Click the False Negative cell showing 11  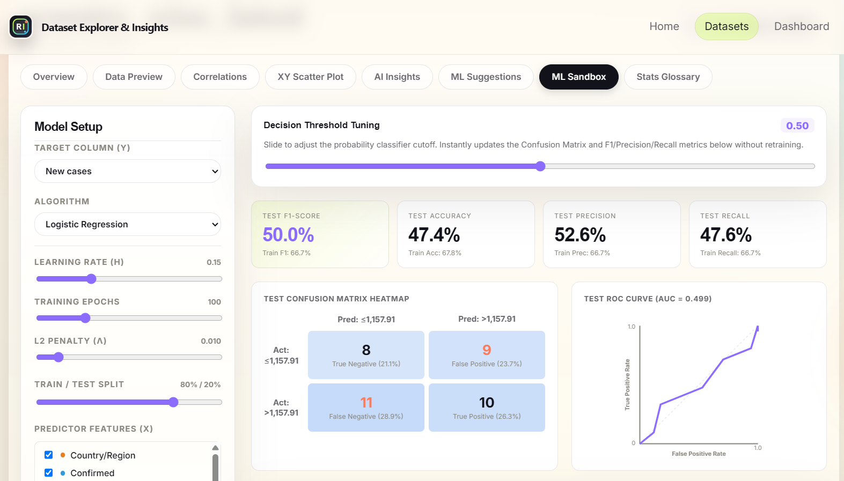(x=366, y=408)
